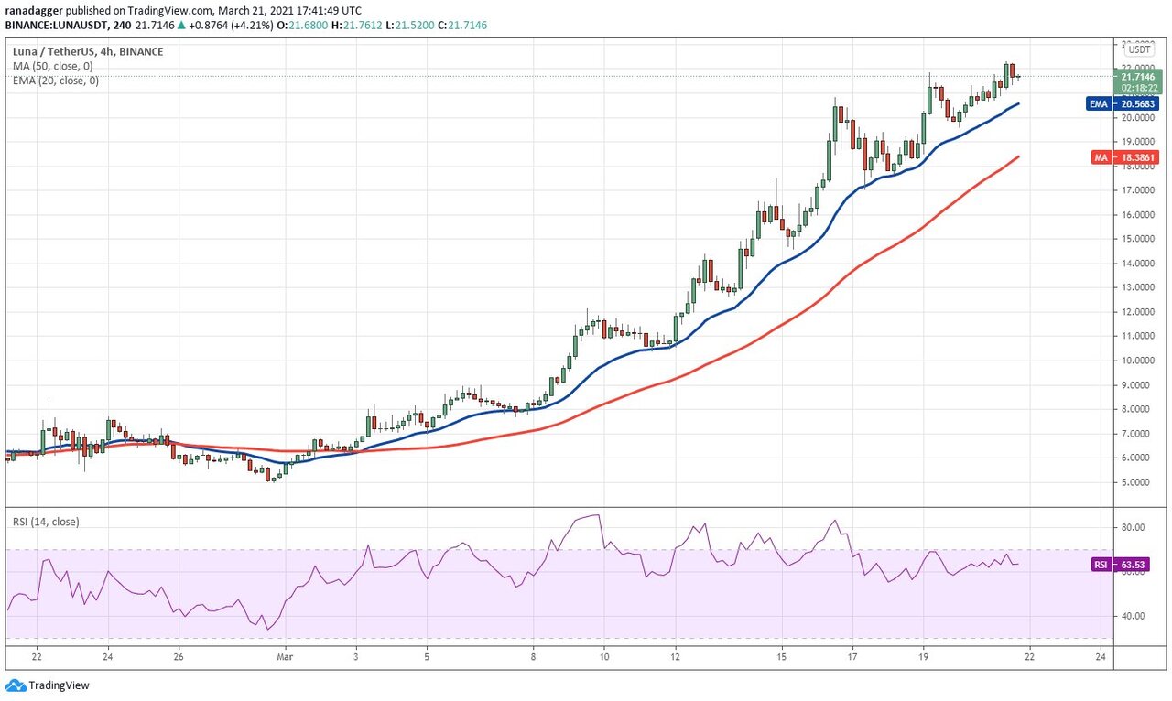
Task: Click the purple RSI value tag
Action: 1101,565
